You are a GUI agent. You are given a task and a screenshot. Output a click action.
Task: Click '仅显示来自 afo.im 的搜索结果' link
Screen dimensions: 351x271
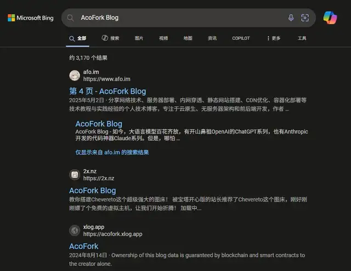tap(112, 152)
